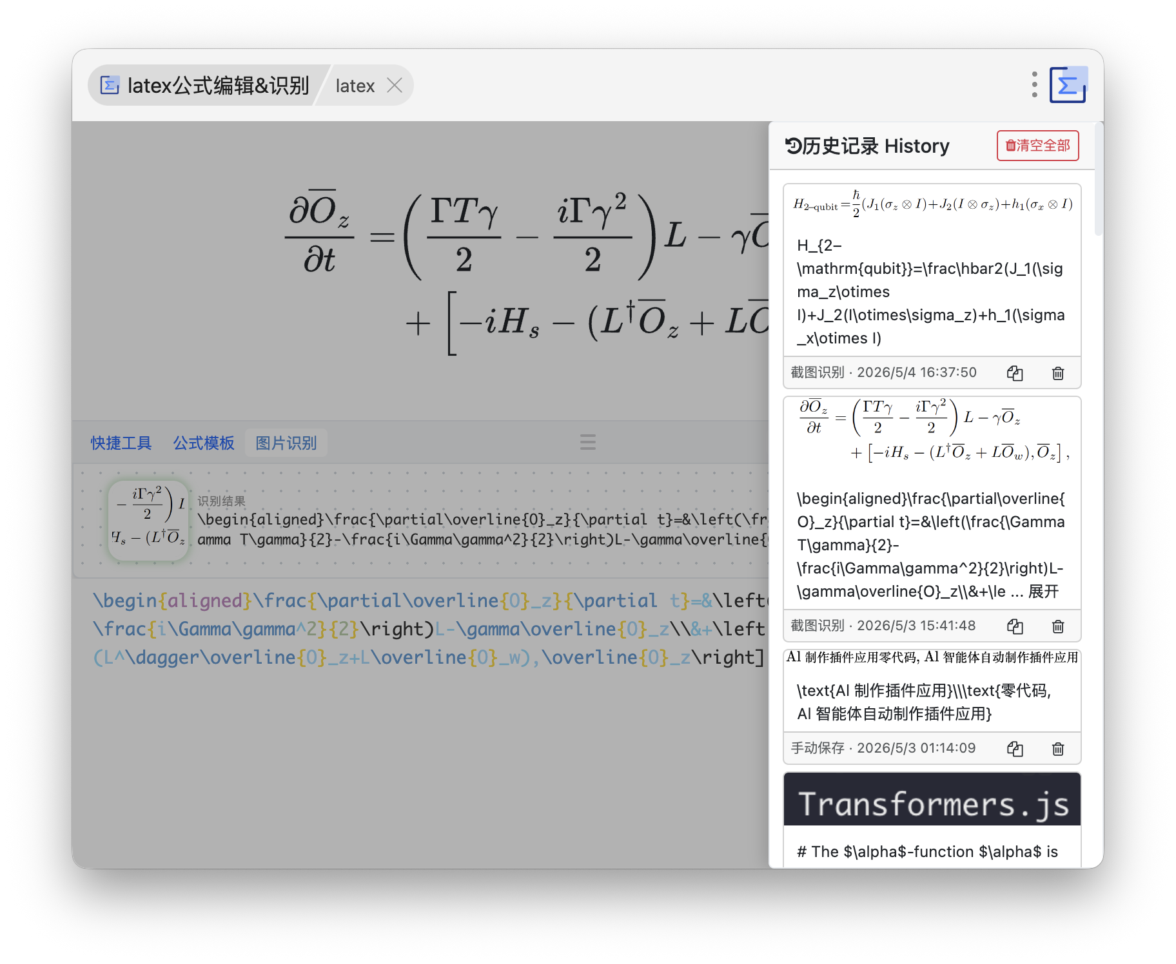The width and height of the screenshot is (1176, 964).
Task: Delete the 2026/5/4 16:37:50 history entry
Action: (1058, 373)
